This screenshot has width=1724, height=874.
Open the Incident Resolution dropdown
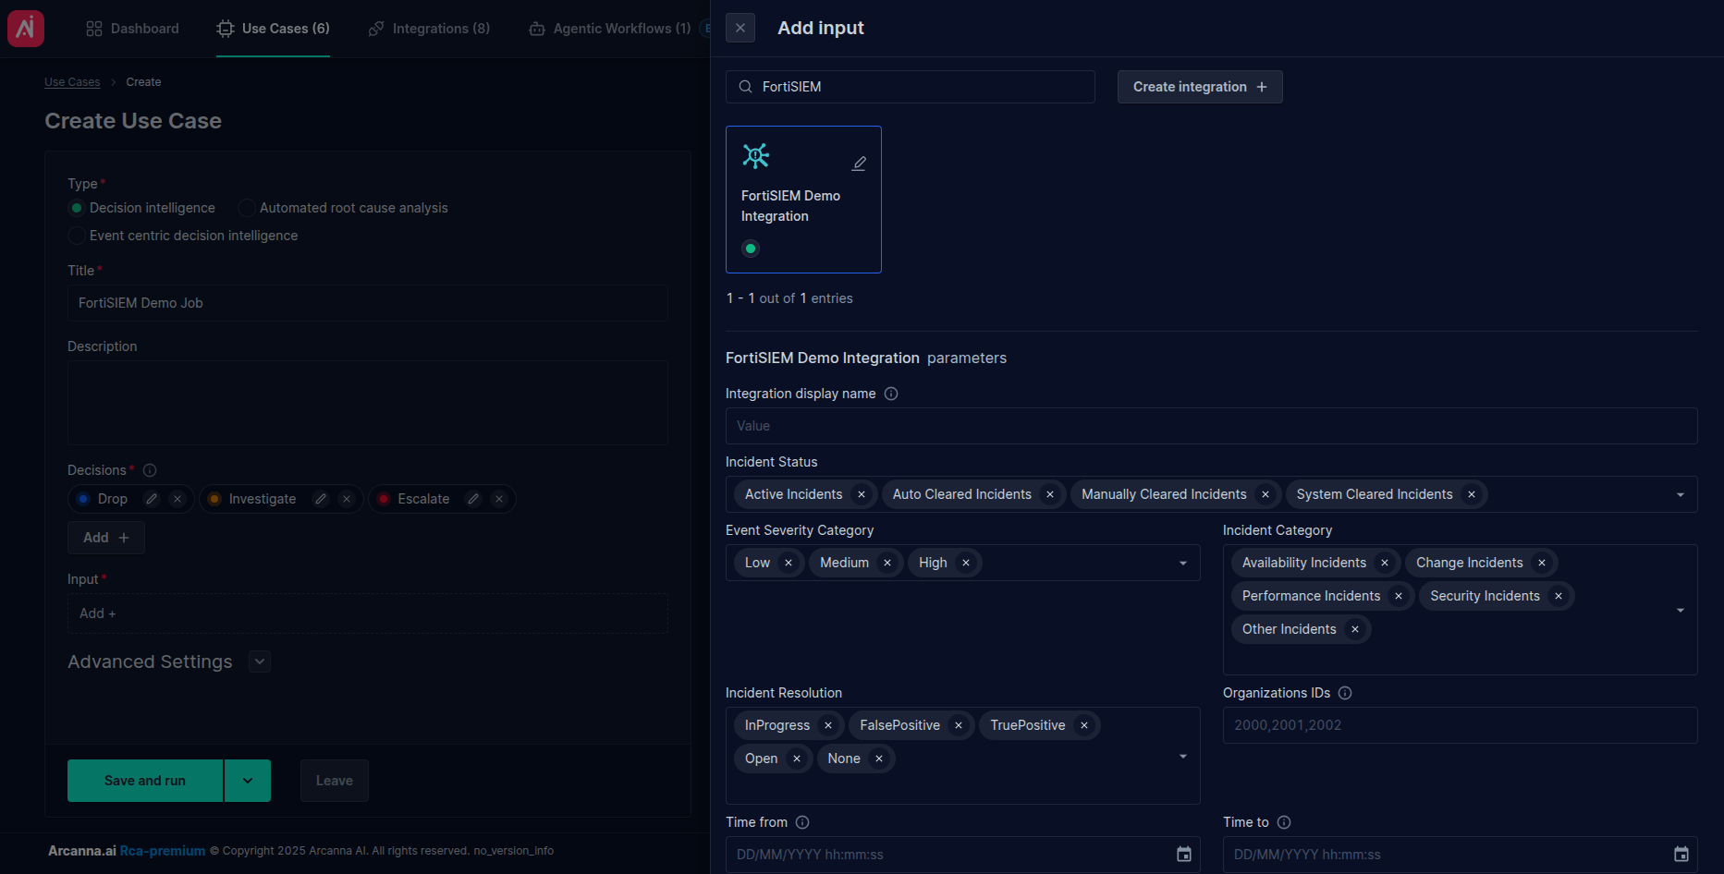(x=1183, y=757)
